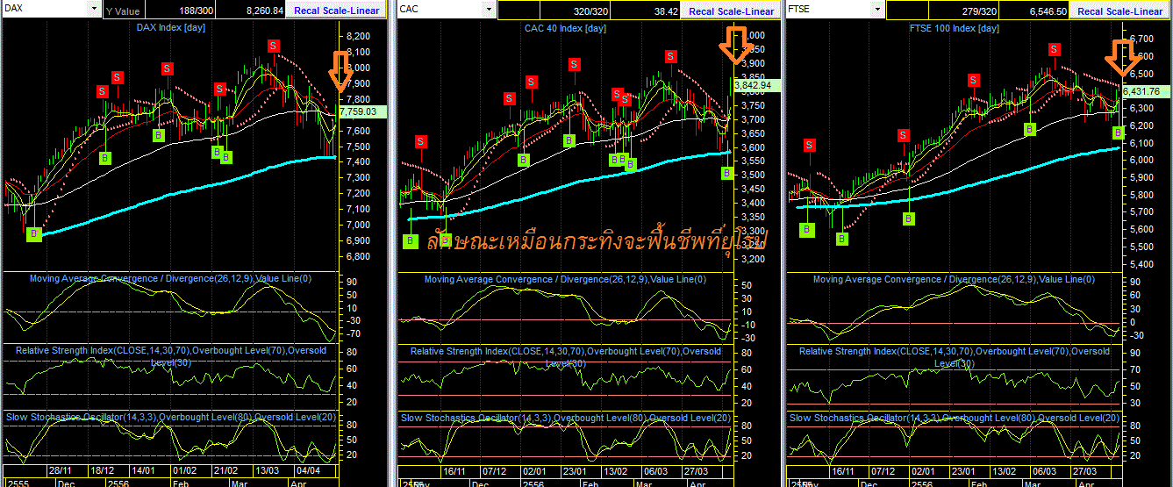Click the 28/11 date on DAX axis
Screen dimensions: 1173x487
coord(61,472)
